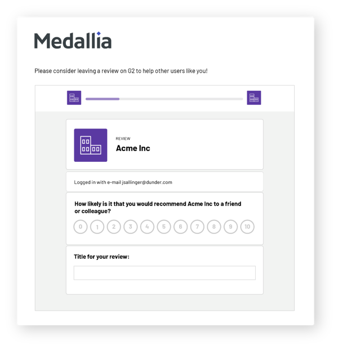Click the review title input field

click(164, 273)
